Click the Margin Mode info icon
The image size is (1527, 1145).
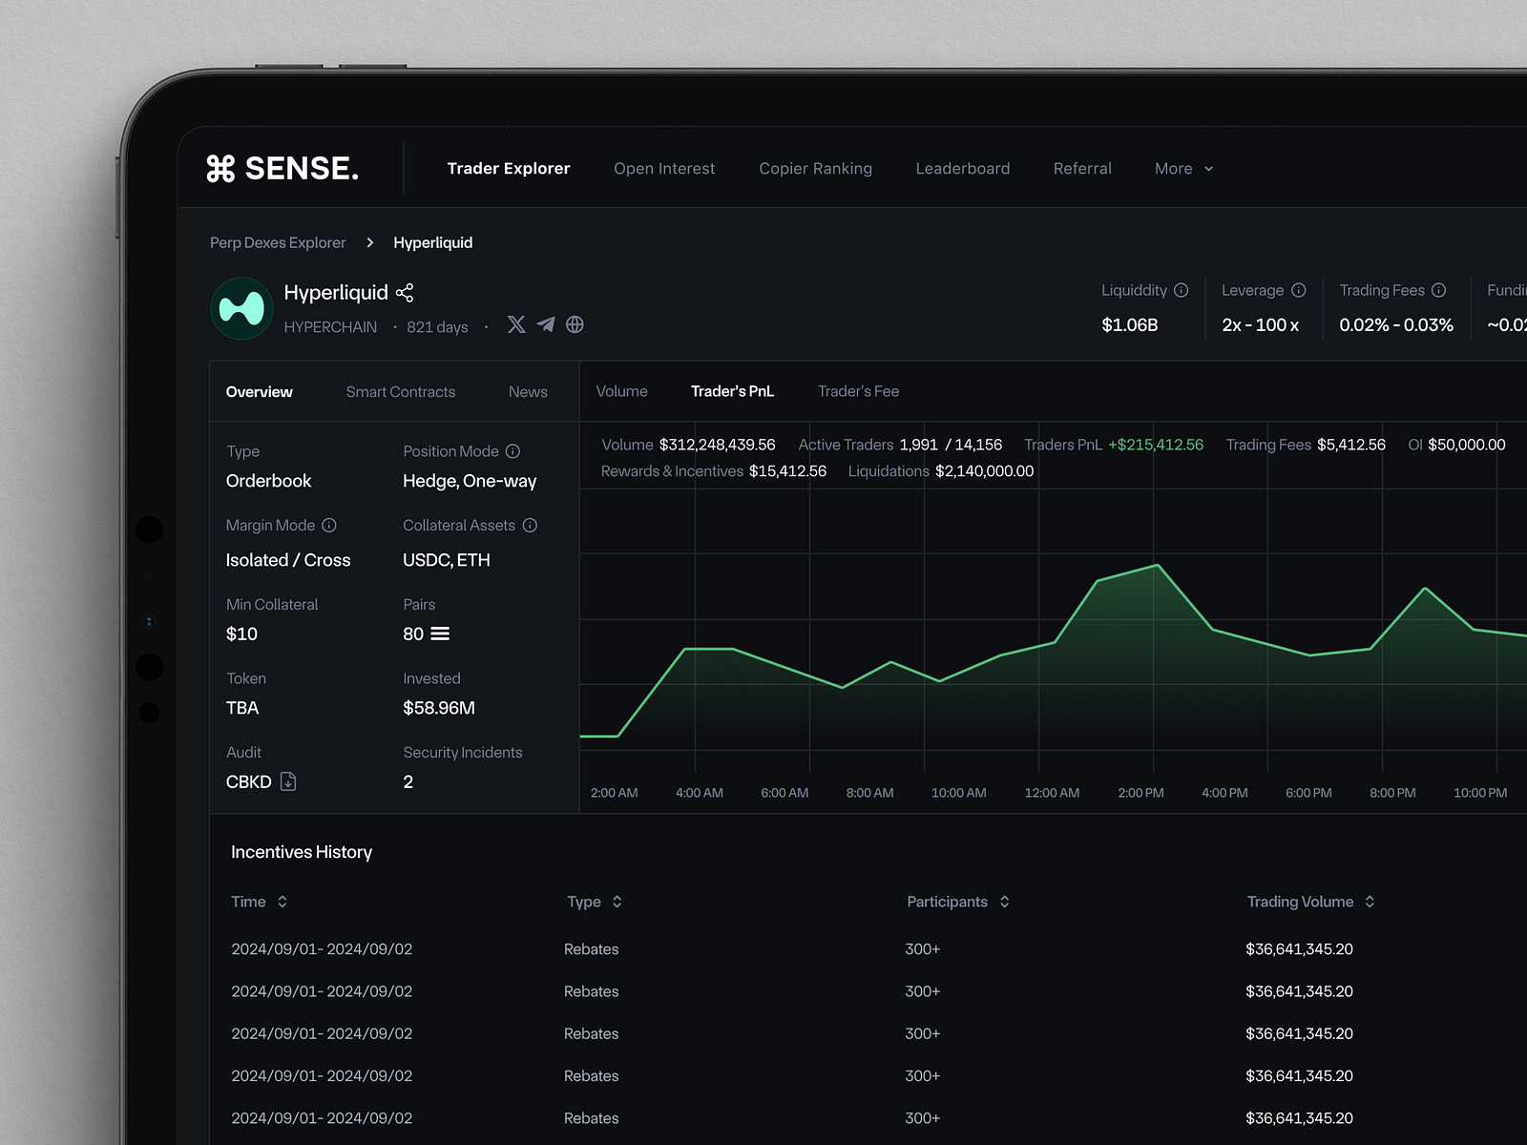pyautogui.click(x=329, y=525)
